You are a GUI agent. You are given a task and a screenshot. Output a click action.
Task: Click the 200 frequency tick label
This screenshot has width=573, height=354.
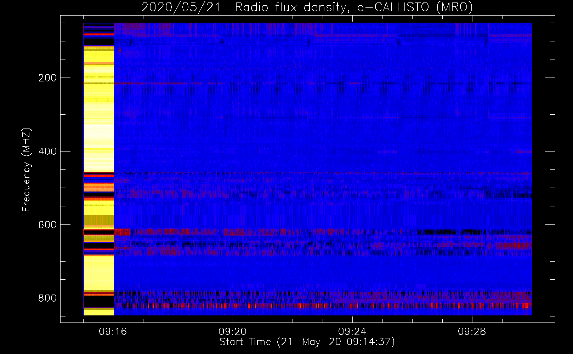[x=47, y=78]
